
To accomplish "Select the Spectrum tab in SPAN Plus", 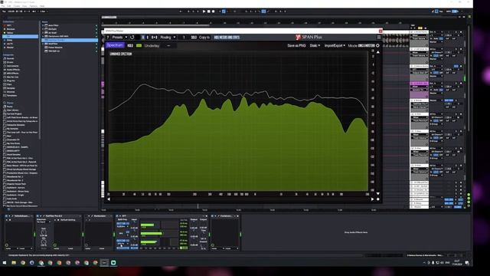I will click(115, 45).
